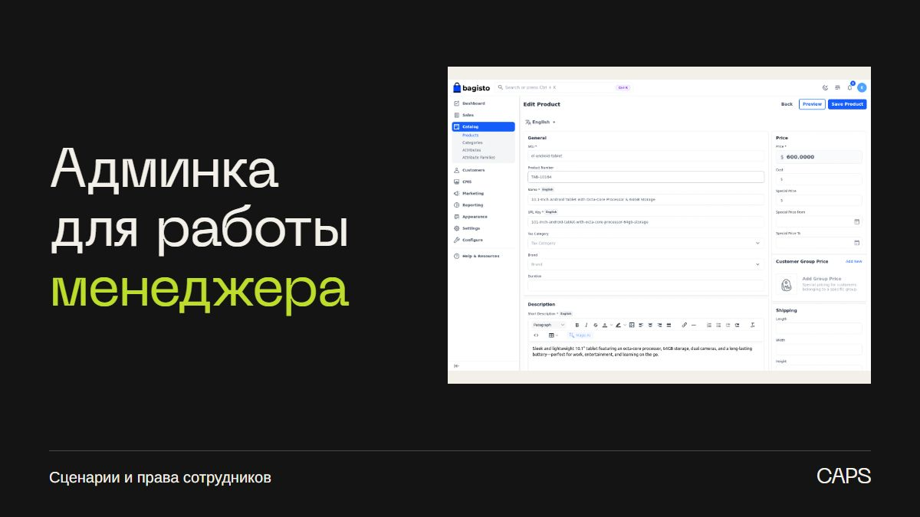920x517 pixels.
Task: Open the English locale dropdown
Action: tap(540, 122)
